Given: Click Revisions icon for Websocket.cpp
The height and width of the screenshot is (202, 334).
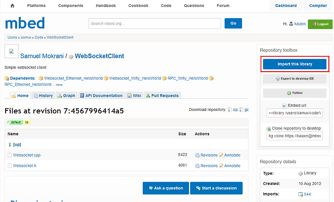Looking at the screenshot, I should 197,155.
